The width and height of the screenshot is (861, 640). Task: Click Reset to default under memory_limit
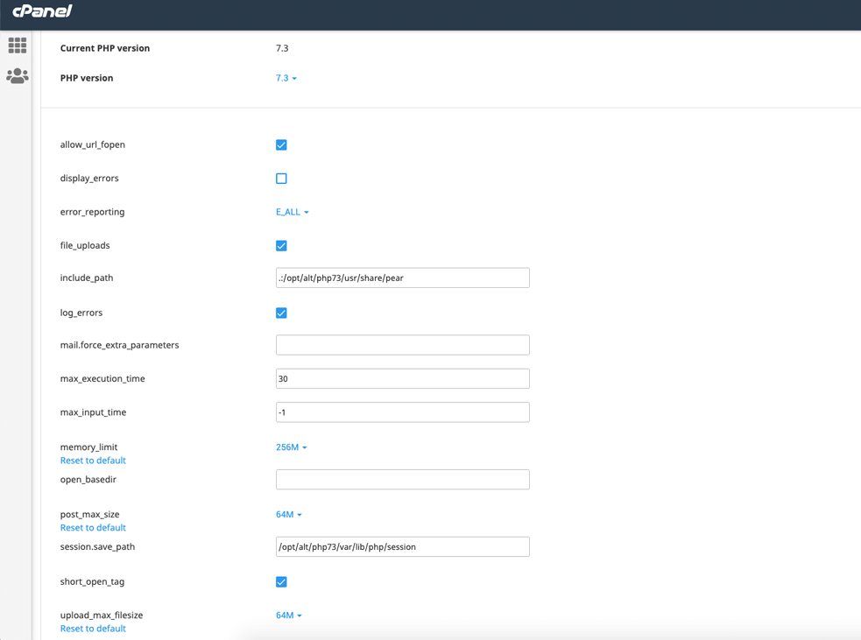[93, 460]
